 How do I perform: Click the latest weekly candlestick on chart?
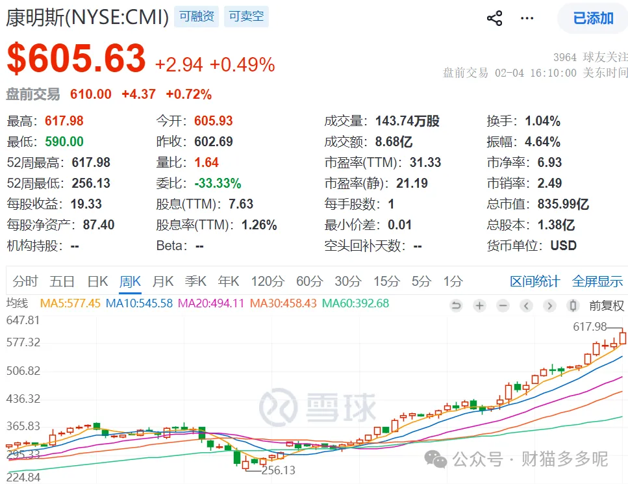click(622, 337)
